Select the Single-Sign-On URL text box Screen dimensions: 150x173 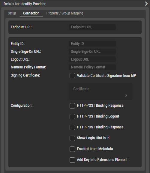tap(92, 52)
